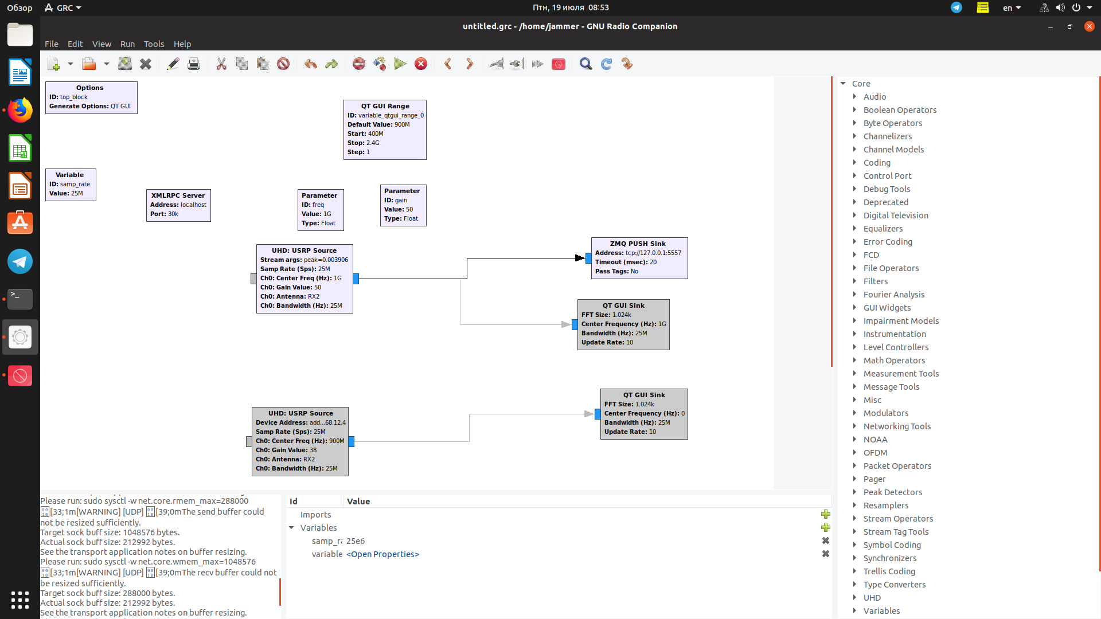Paste blocks from clipboard
The image size is (1101, 619).
pos(263,64)
